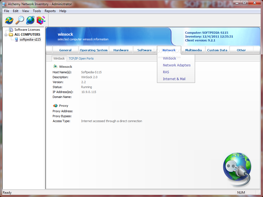Click the application icon in title bar

[x=4, y=4]
